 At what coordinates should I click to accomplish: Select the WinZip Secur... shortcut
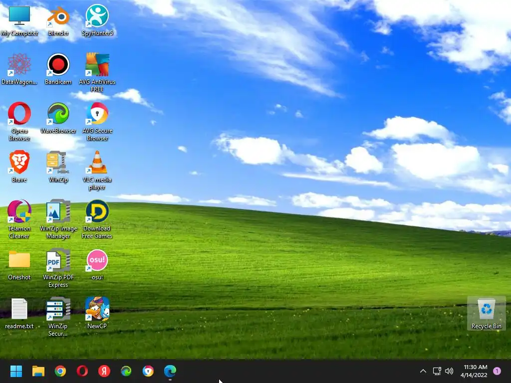pyautogui.click(x=58, y=317)
